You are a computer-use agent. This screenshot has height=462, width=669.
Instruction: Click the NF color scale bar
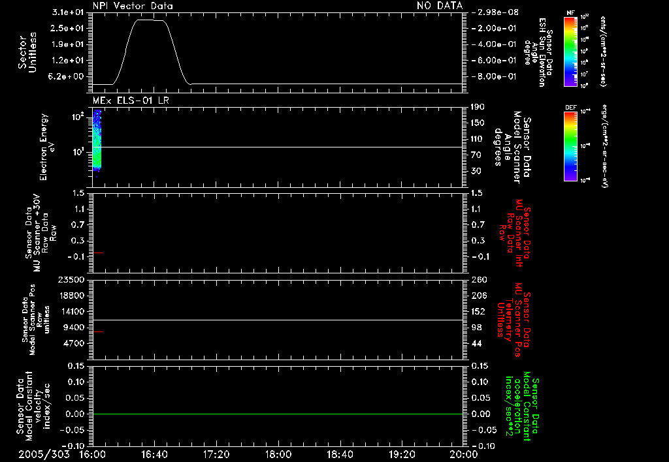570,52
